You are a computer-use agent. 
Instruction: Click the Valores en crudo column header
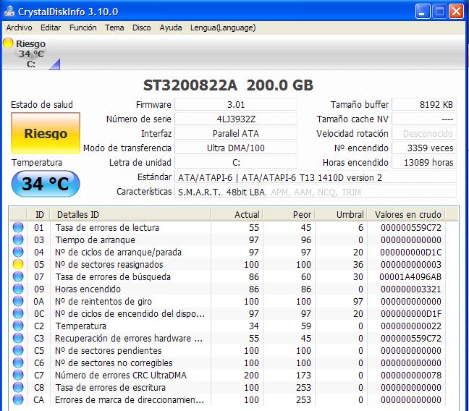[407, 215]
